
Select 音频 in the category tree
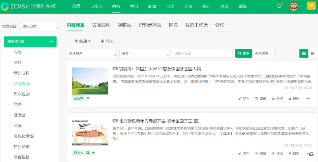17,125
